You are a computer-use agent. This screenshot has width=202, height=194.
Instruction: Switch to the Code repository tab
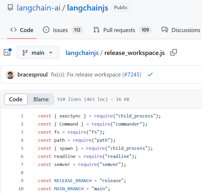pos(22,30)
